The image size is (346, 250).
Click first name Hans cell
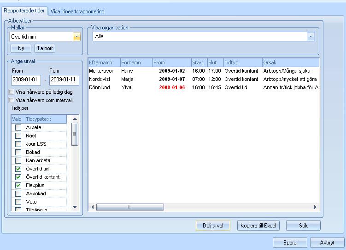click(127, 71)
